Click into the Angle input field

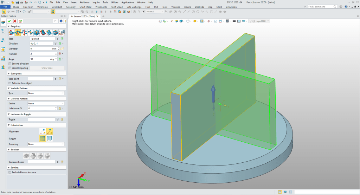(39, 59)
